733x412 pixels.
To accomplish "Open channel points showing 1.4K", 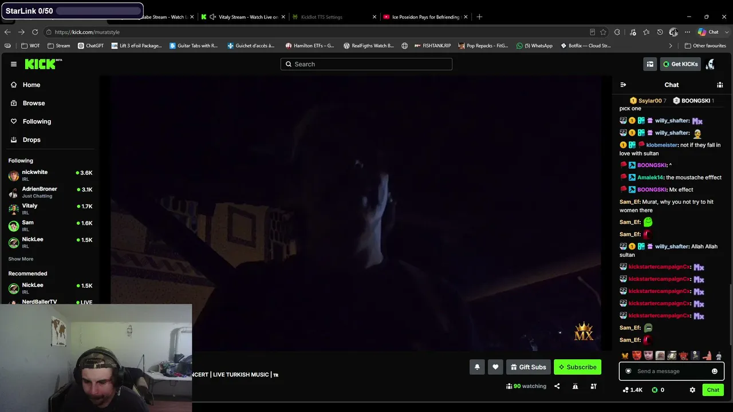I will 632,390.
